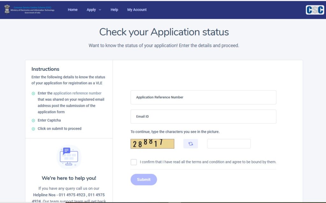Click the captcha picture showing 288817
The width and height of the screenshot is (326, 203).
(x=152, y=144)
